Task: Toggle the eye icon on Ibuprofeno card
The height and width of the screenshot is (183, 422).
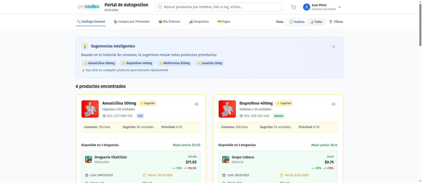Action: point(334,104)
